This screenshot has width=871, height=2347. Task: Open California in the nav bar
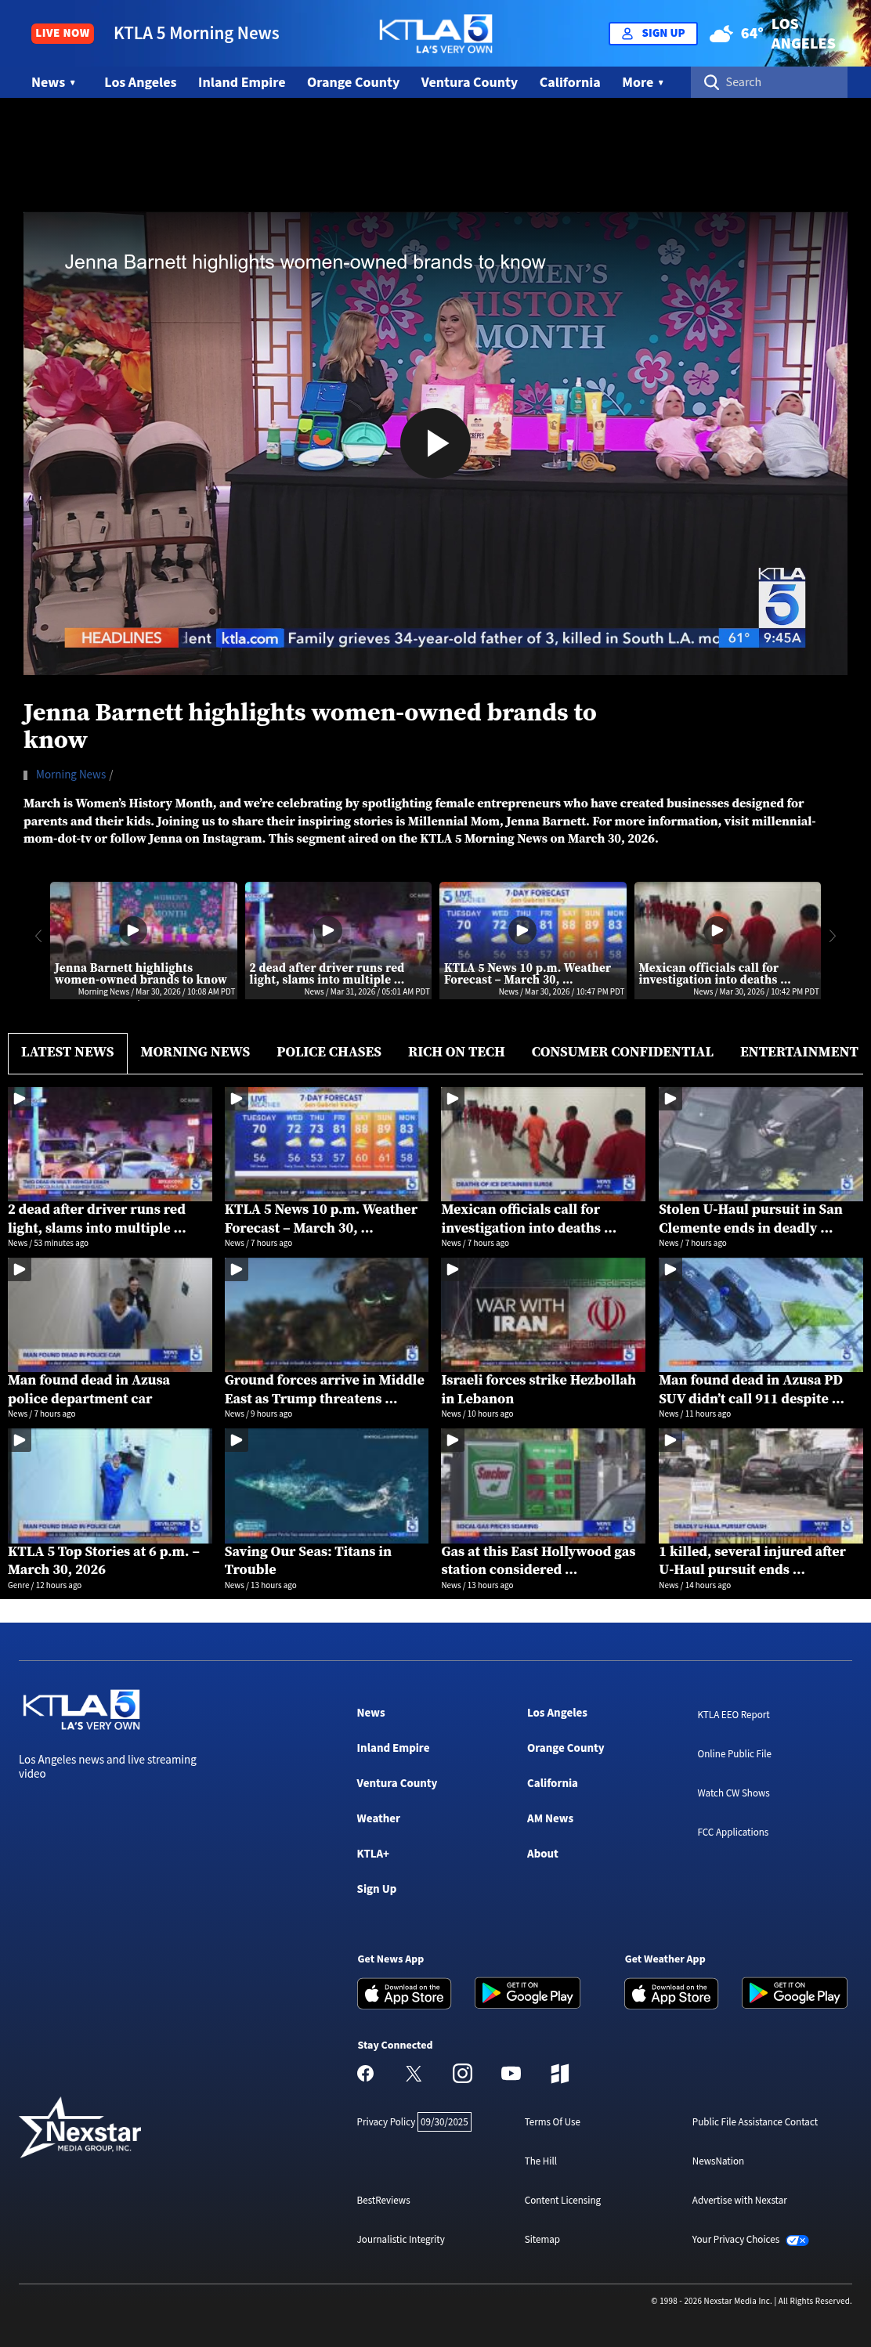[x=569, y=82]
